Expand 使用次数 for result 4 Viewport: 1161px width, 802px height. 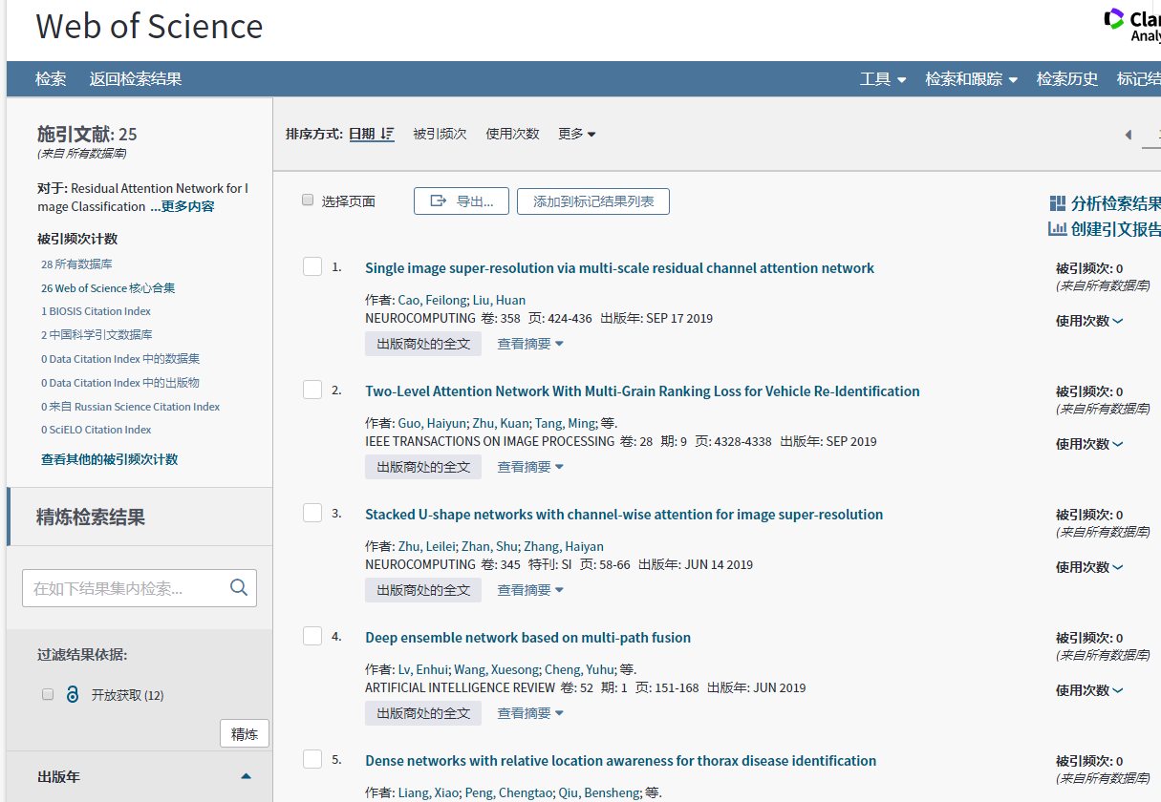tap(1089, 690)
